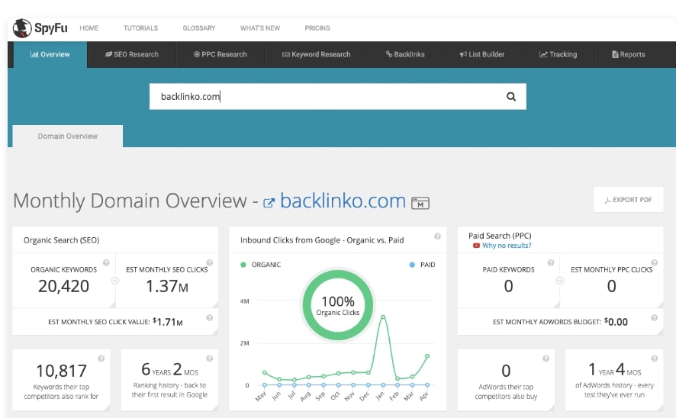
Task: Click the April organic data point
Action: (427, 356)
